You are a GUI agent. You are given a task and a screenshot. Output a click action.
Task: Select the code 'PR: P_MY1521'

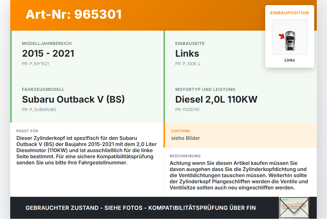35,64
